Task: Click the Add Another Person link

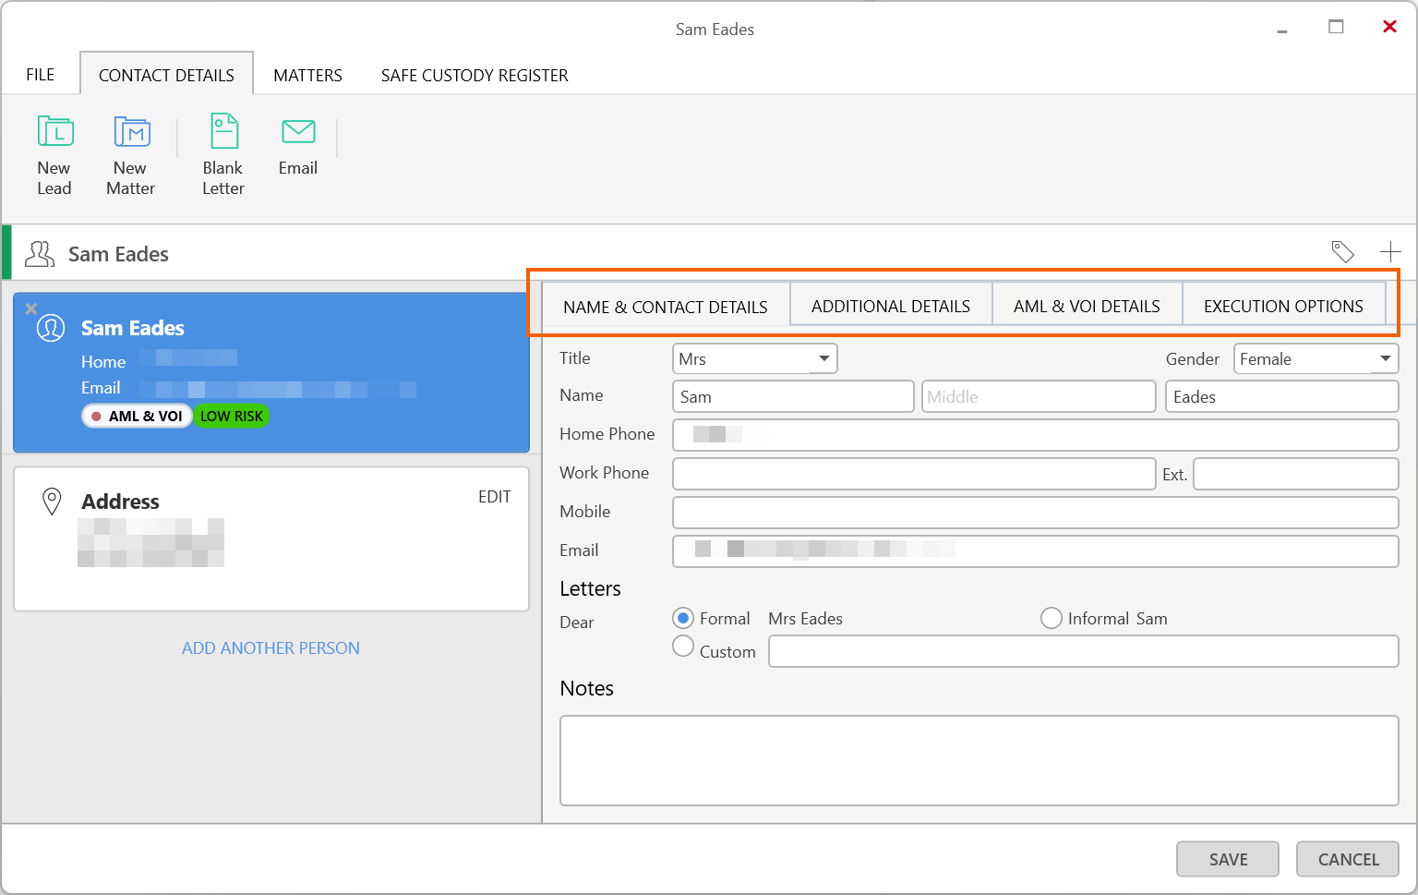Action: (x=270, y=648)
